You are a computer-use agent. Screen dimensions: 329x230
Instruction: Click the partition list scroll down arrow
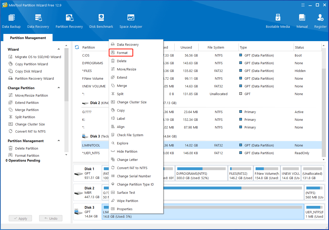coord(324,160)
